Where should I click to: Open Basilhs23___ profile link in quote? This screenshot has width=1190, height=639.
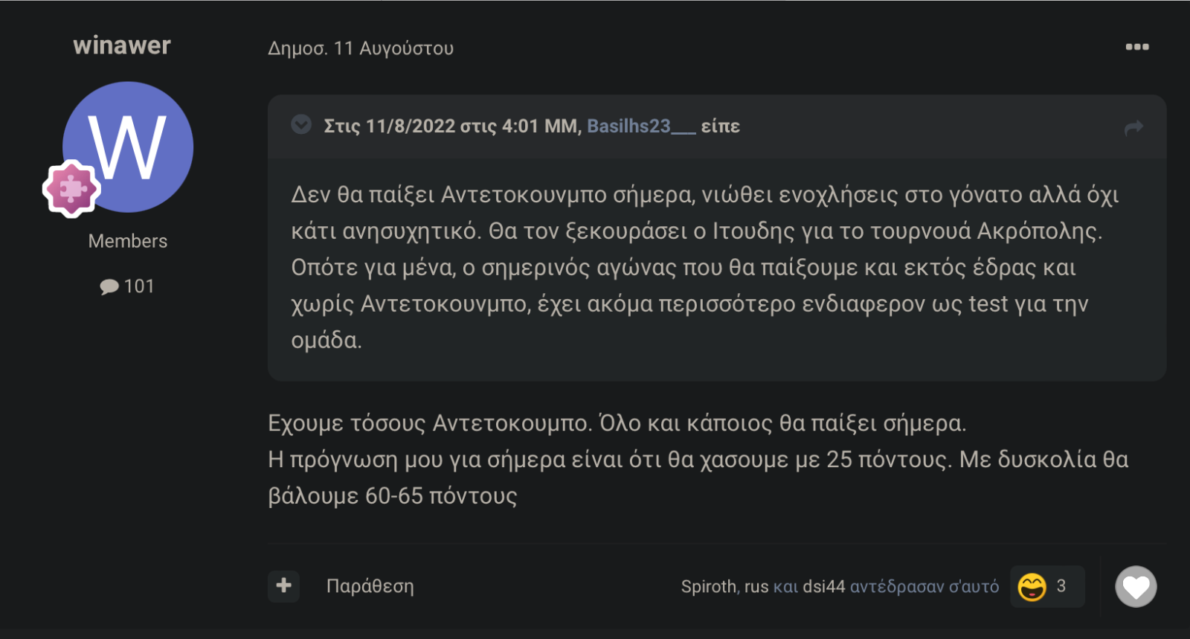coord(641,126)
